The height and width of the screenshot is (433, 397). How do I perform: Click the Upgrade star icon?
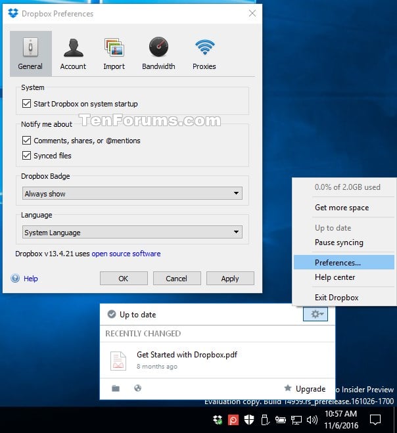[x=288, y=388]
